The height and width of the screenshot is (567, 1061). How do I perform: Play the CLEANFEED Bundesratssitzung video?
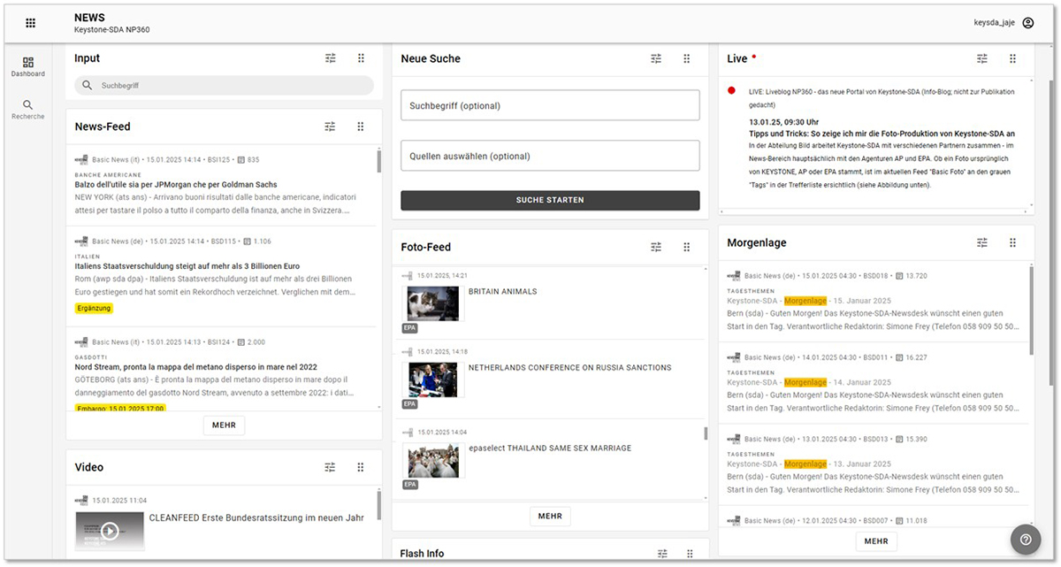tap(110, 531)
